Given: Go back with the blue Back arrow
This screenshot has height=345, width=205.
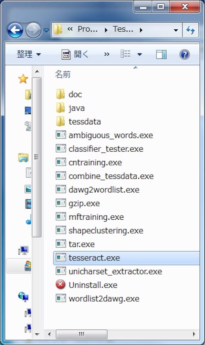Looking at the screenshot, I should pos(15,30).
